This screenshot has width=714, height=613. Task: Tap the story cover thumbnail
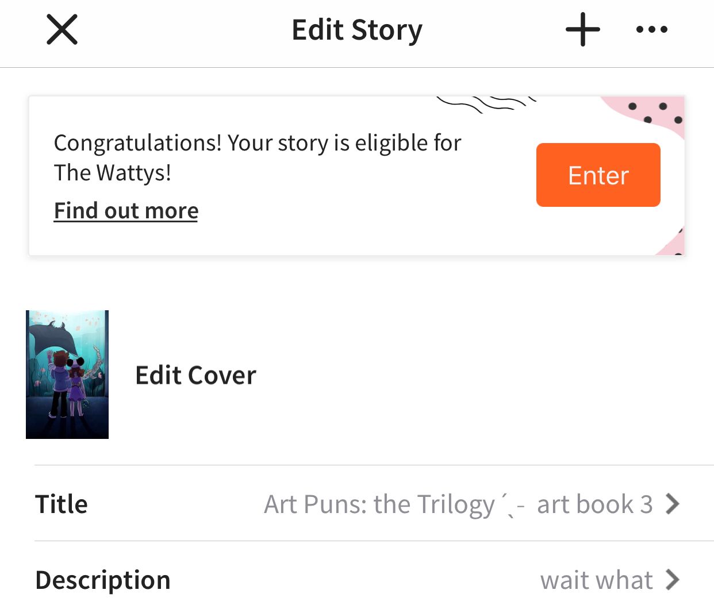coord(67,375)
